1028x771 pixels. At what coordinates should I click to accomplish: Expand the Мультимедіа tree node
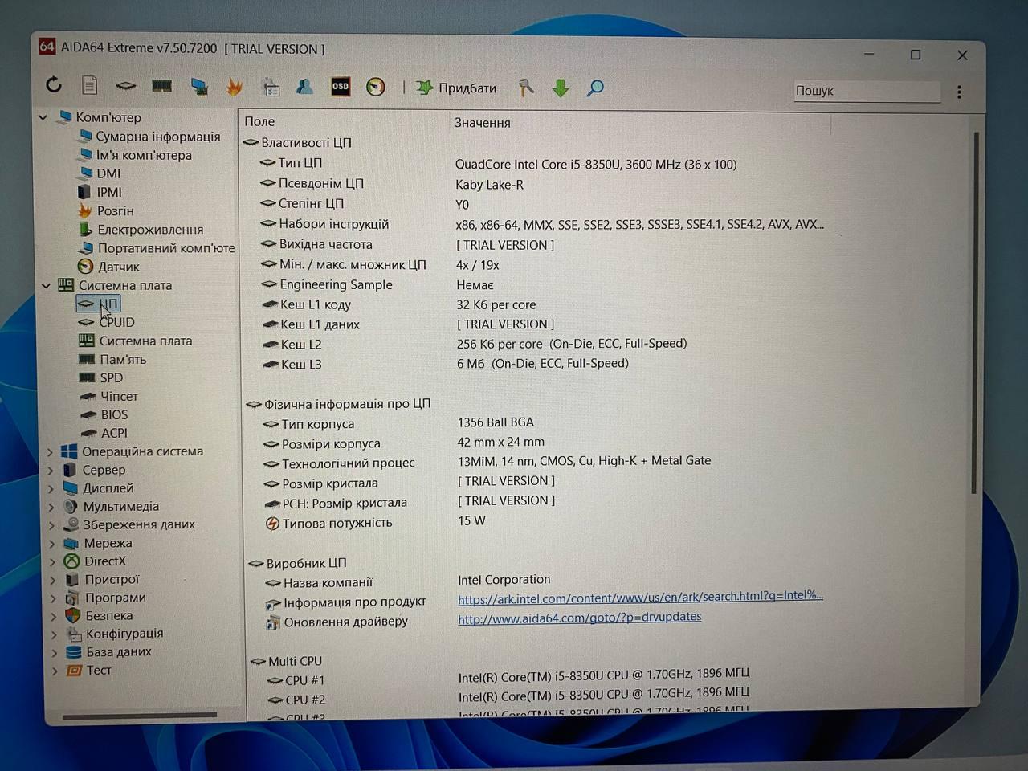52,508
